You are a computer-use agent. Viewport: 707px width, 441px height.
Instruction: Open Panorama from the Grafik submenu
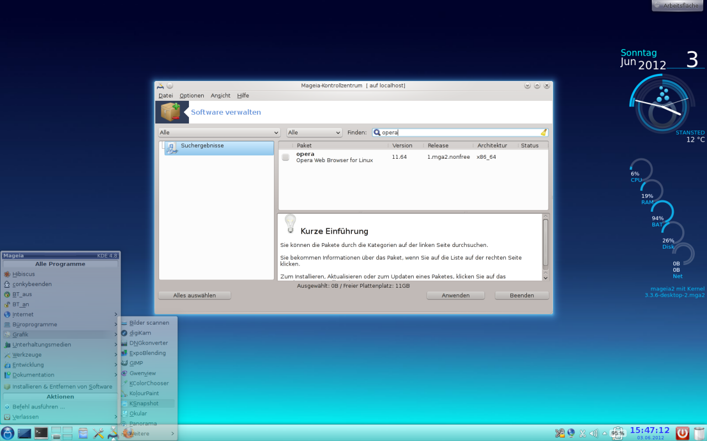148,423
